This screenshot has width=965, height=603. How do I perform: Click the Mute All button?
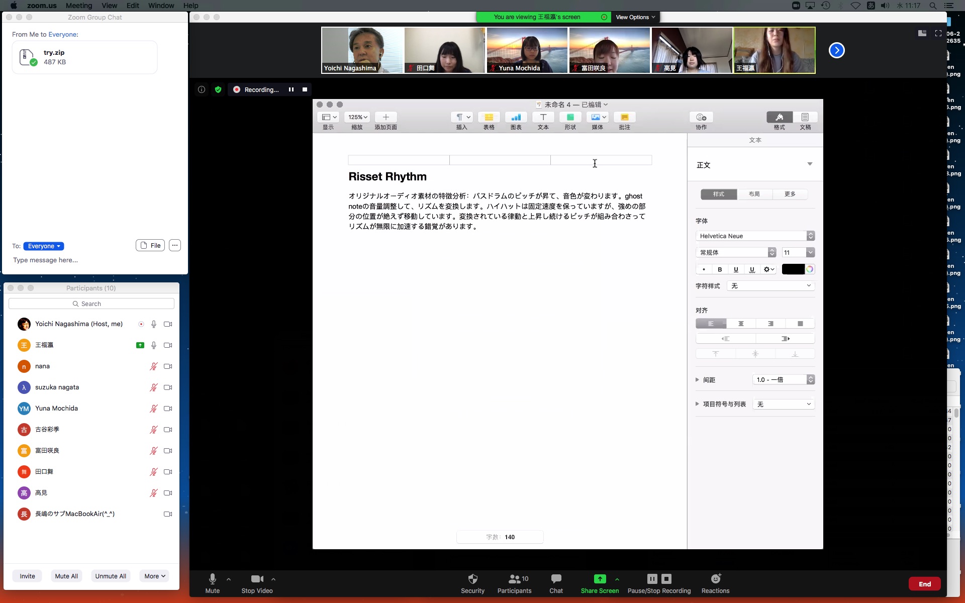(66, 576)
